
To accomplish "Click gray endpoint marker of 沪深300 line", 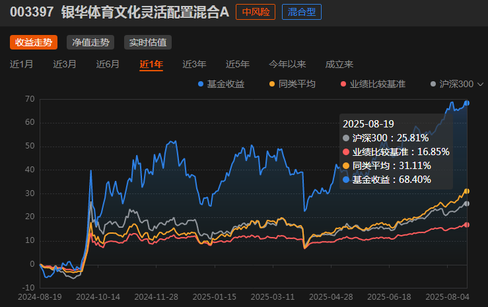I will click(x=467, y=204).
